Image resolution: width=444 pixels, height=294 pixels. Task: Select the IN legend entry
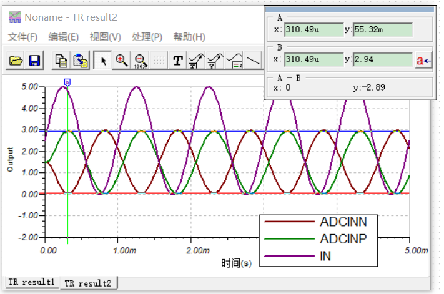(297, 256)
